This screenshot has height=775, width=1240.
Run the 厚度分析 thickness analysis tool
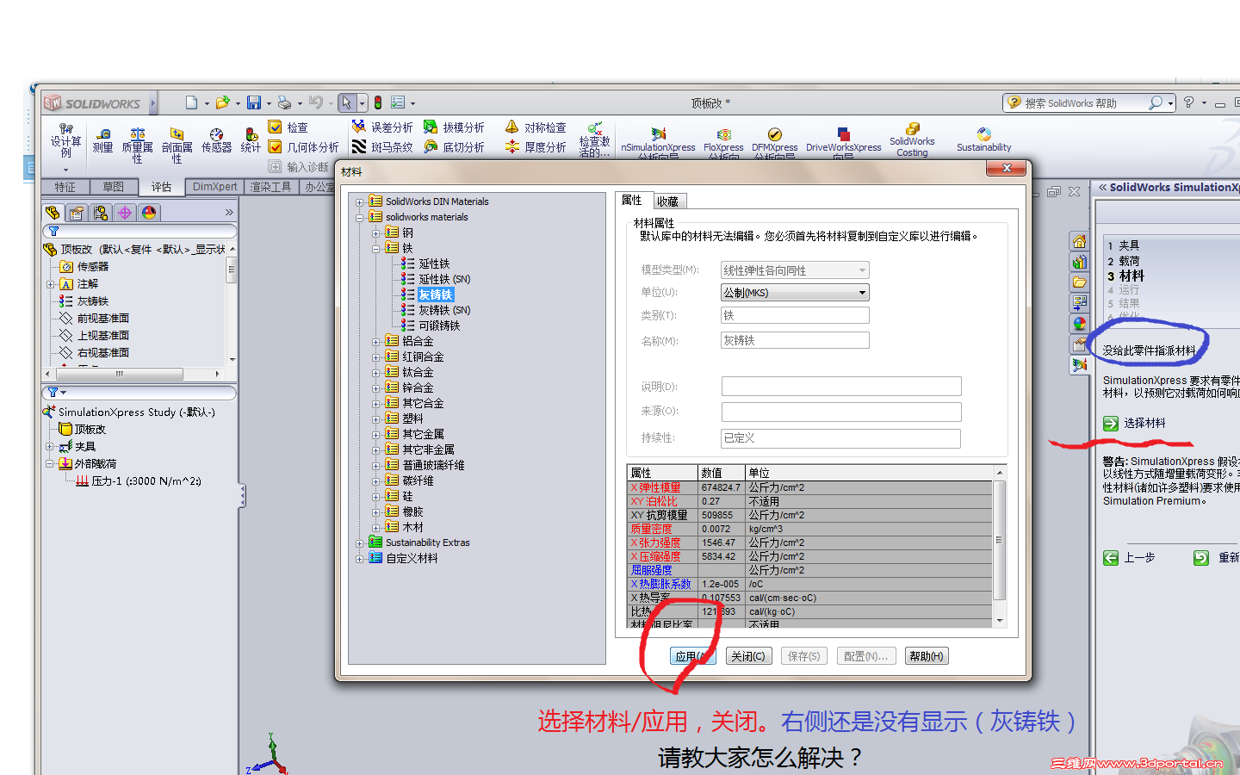pyautogui.click(x=536, y=147)
